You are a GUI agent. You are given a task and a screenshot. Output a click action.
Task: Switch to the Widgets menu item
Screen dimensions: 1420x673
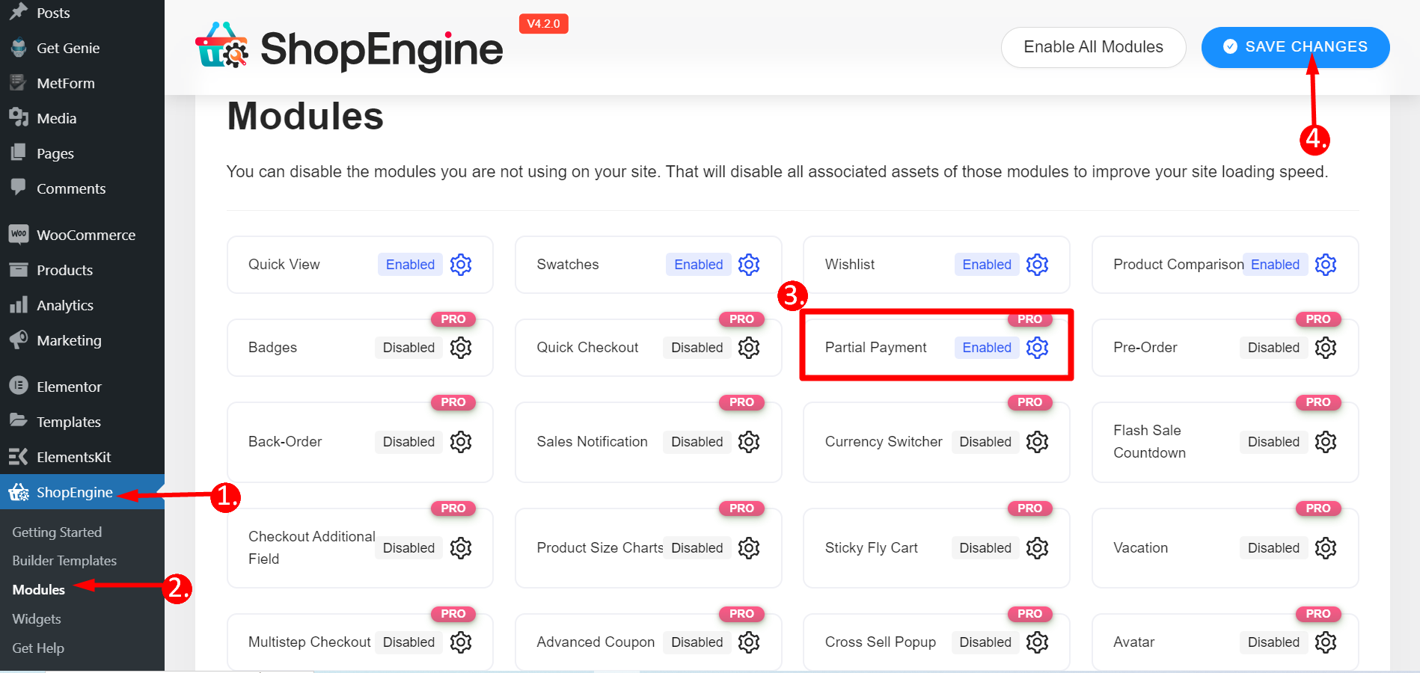pyautogui.click(x=36, y=618)
